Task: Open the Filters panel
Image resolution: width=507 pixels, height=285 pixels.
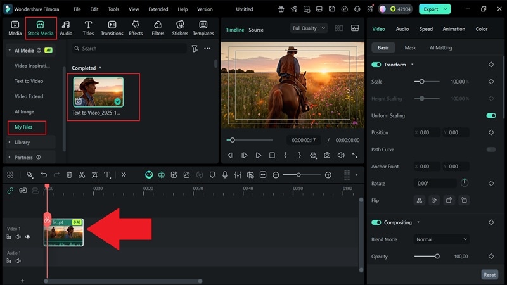Action: 158,28
